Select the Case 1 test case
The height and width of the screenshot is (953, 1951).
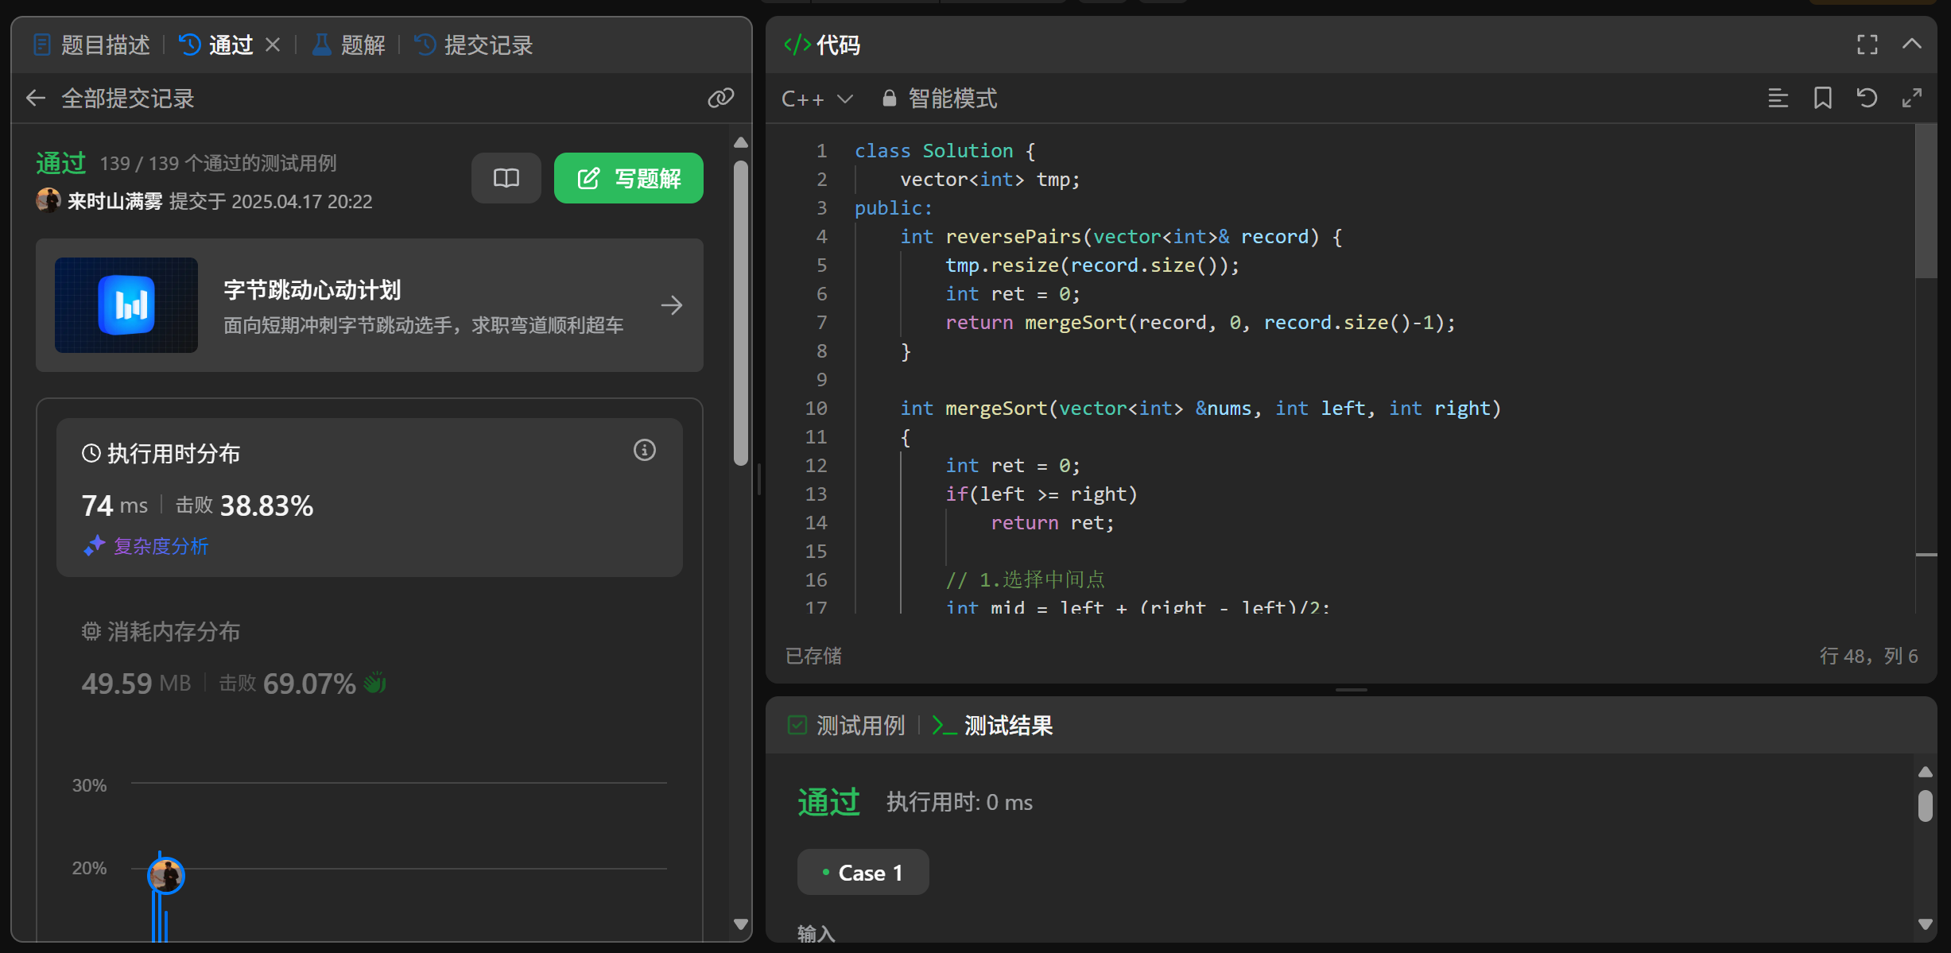coord(863,872)
